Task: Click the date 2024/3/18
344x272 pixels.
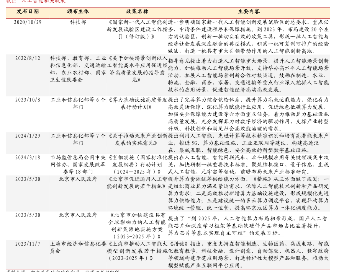Action: (x=28, y=157)
